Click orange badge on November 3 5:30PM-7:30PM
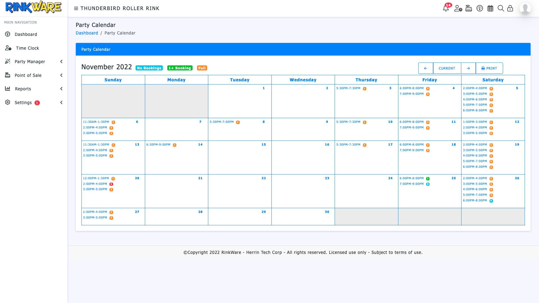The height and width of the screenshot is (303, 539). pyautogui.click(x=365, y=89)
